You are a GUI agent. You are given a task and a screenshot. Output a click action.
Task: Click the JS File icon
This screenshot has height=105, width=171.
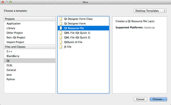(61, 47)
